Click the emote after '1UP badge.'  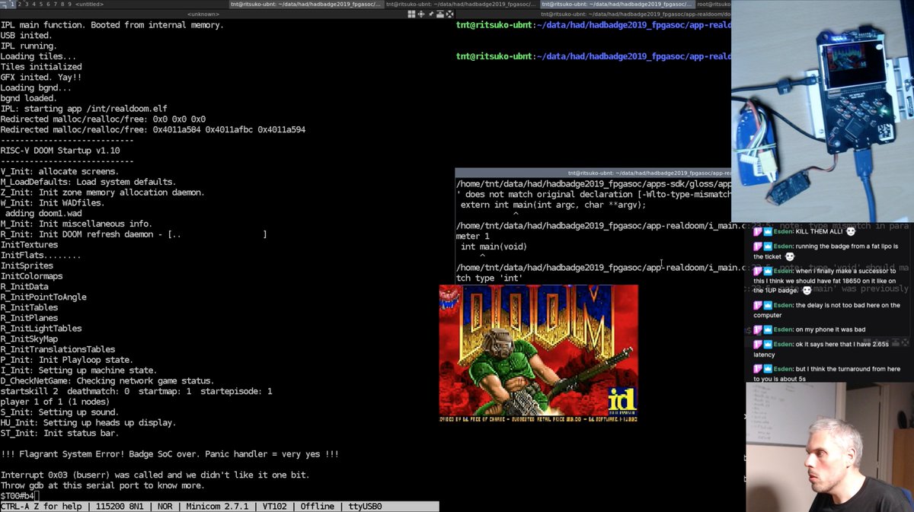(x=807, y=290)
